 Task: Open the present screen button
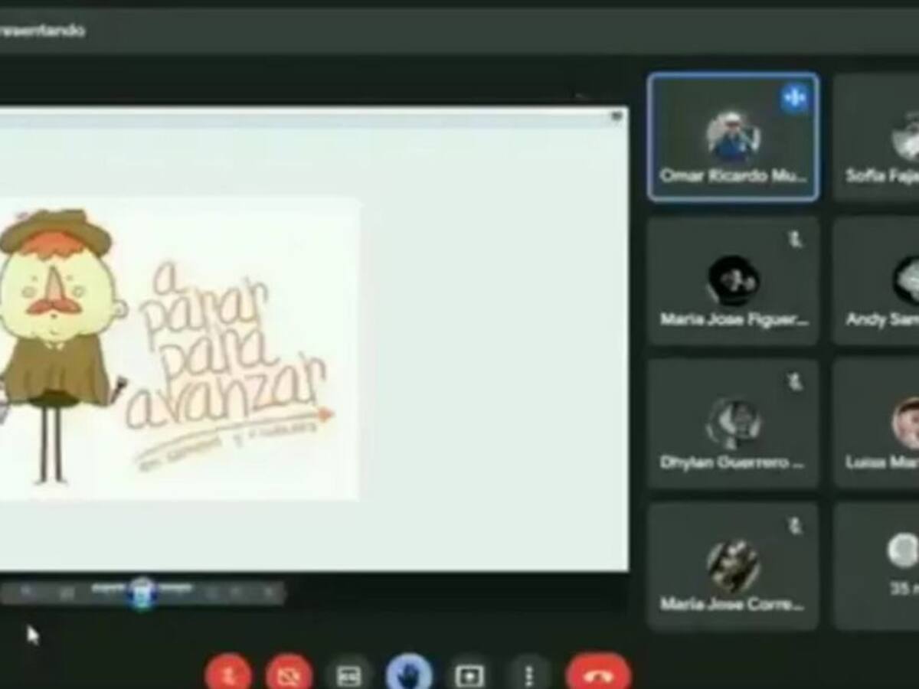468,675
